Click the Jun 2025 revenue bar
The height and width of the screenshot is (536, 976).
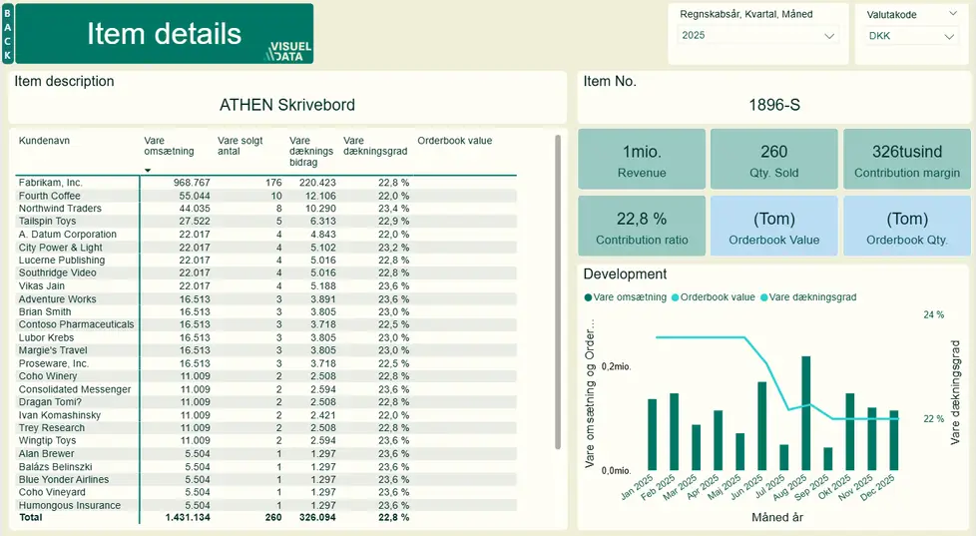[761, 426]
